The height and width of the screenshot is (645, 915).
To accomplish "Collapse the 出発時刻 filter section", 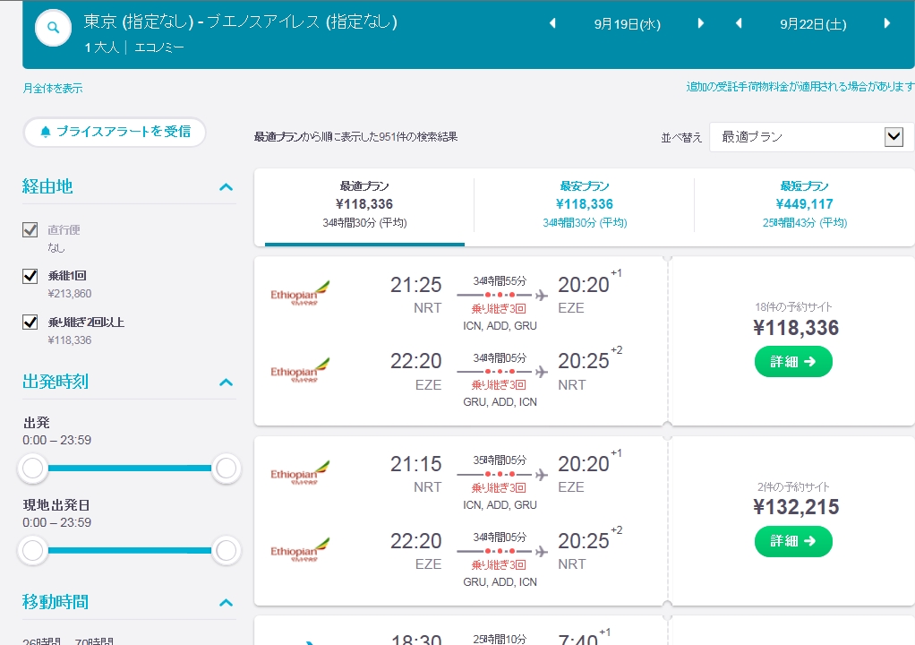I will pos(226,383).
